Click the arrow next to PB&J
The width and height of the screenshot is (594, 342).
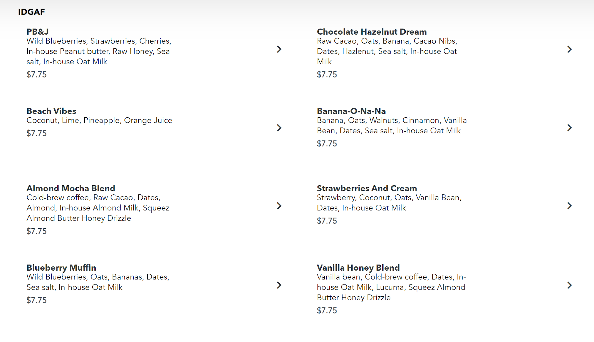pyautogui.click(x=279, y=49)
